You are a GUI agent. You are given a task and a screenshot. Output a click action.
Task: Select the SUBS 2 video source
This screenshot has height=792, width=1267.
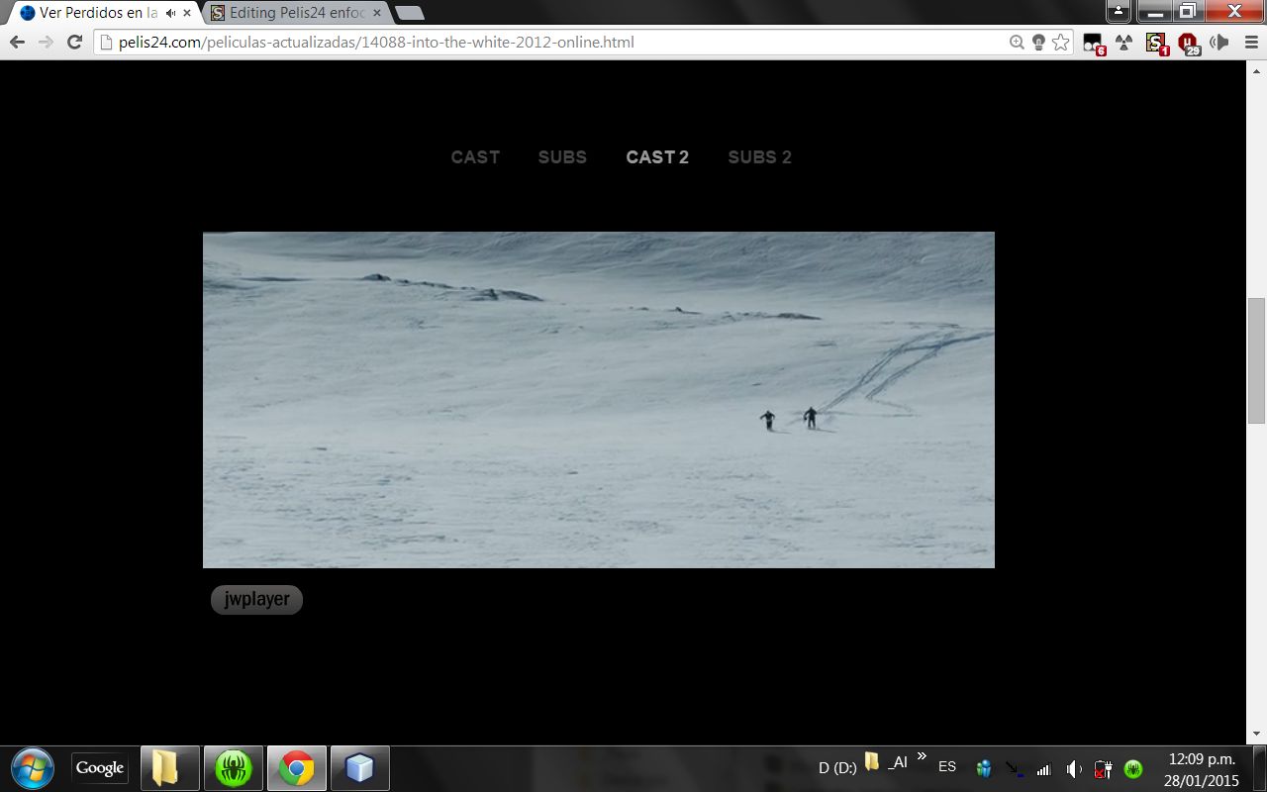pyautogui.click(x=759, y=156)
